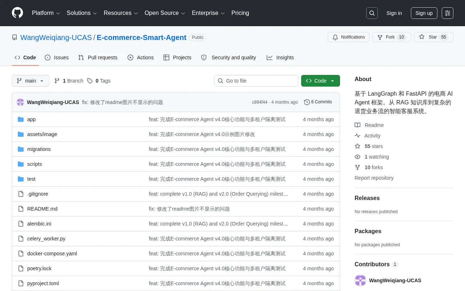Open the app folder
Image resolution: width=465 pixels, height=291 pixels.
31,119
